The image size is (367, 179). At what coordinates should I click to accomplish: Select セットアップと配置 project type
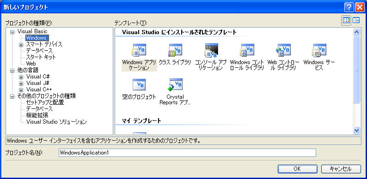tap(45, 102)
